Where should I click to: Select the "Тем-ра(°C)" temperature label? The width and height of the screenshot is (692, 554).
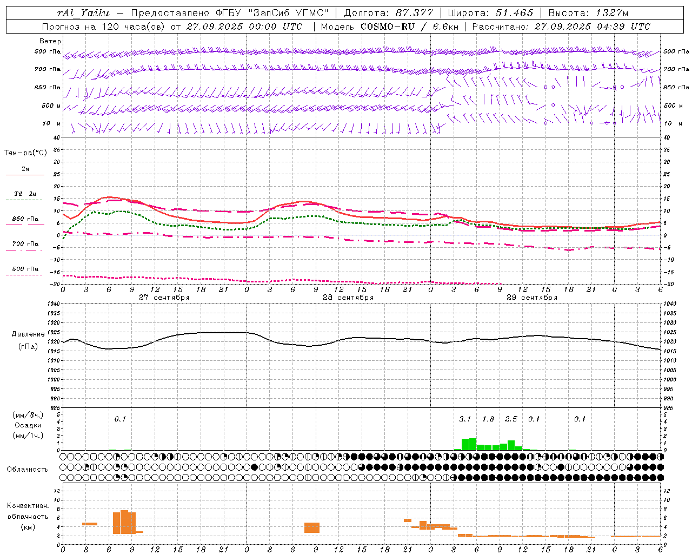(25, 153)
